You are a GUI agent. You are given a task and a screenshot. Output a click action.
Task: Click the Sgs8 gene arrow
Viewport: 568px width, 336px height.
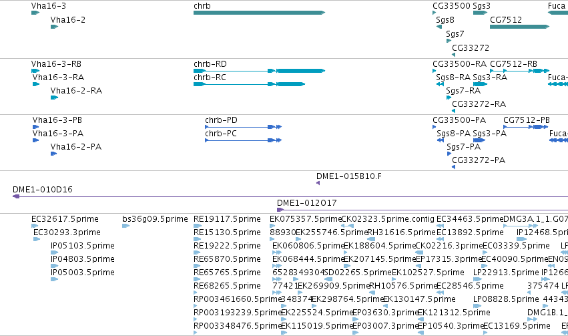[x=439, y=27]
